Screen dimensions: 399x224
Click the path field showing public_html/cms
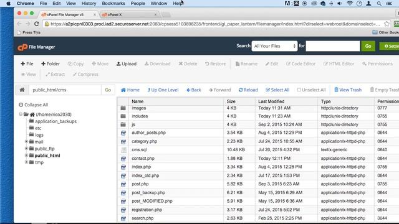click(65, 90)
